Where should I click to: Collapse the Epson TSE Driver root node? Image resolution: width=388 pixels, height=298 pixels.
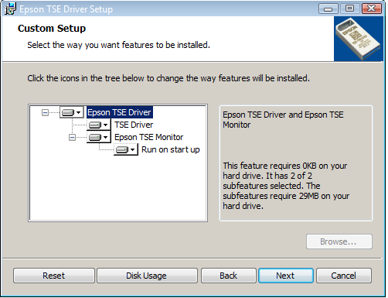pyautogui.click(x=45, y=112)
